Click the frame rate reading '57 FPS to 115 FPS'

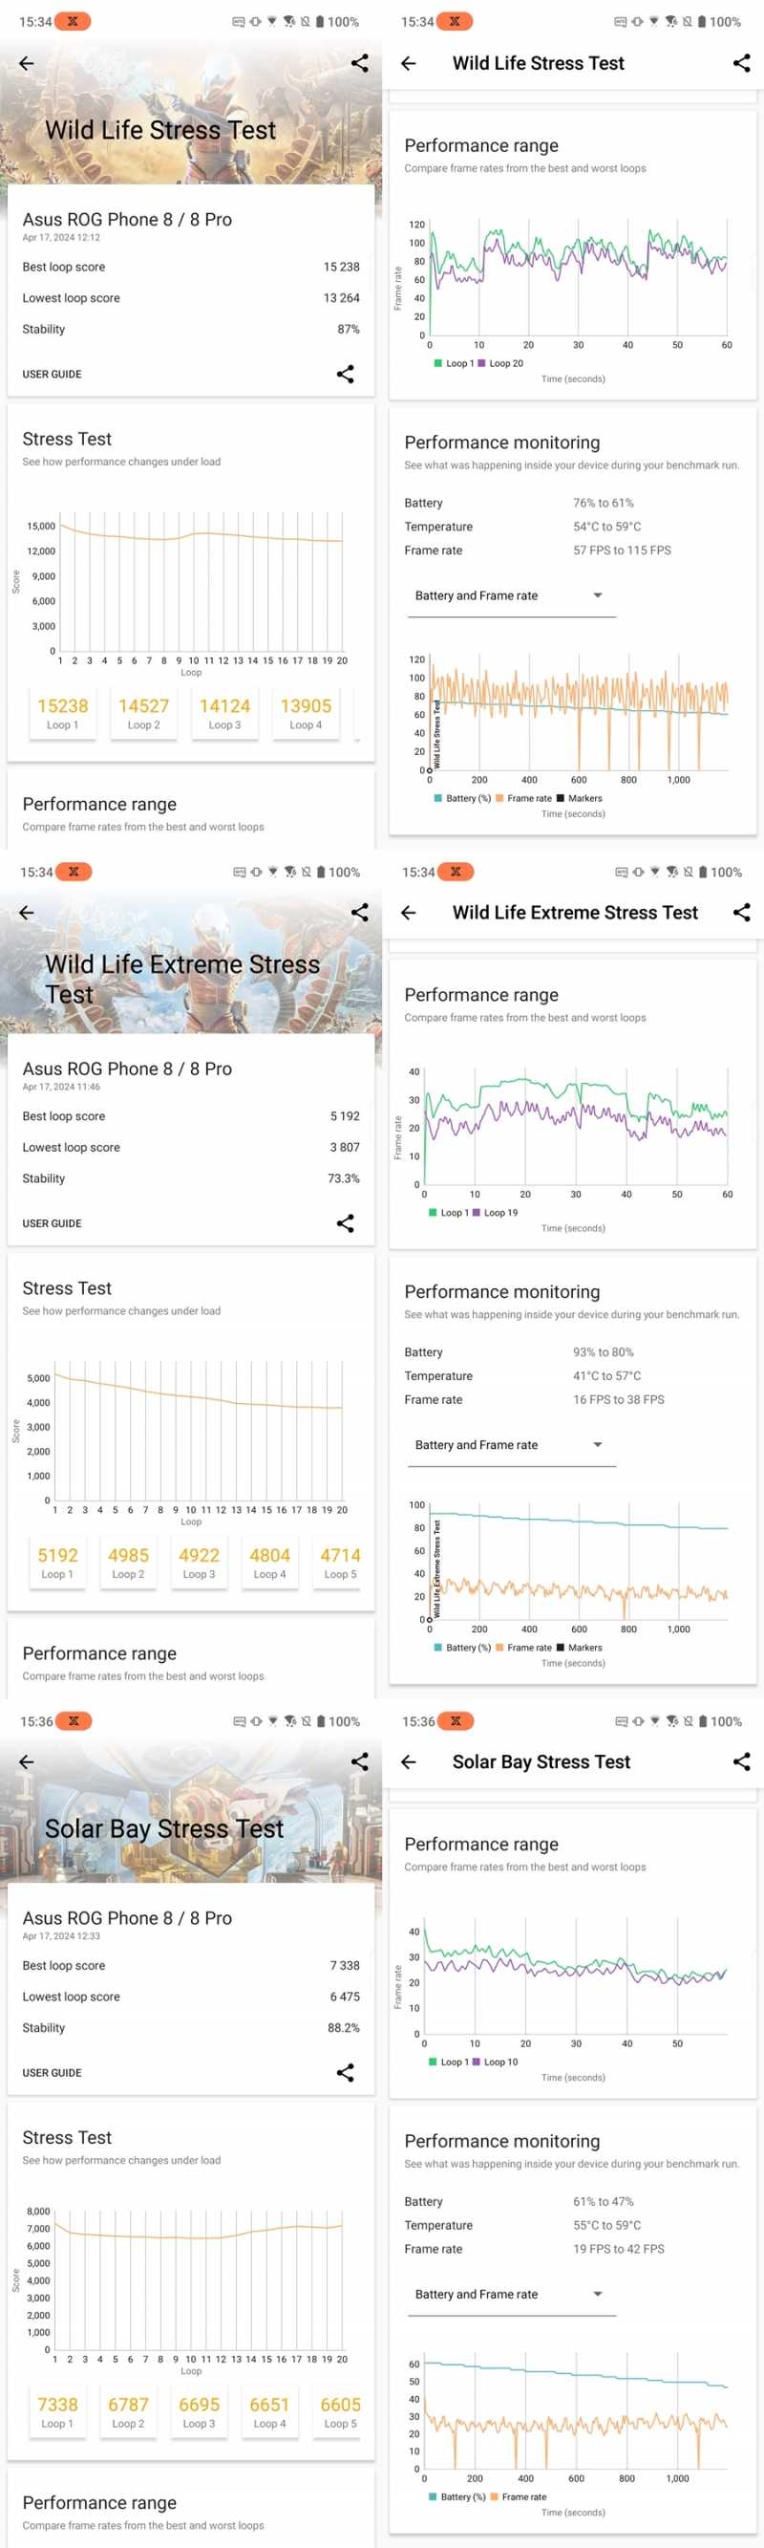[x=622, y=551]
